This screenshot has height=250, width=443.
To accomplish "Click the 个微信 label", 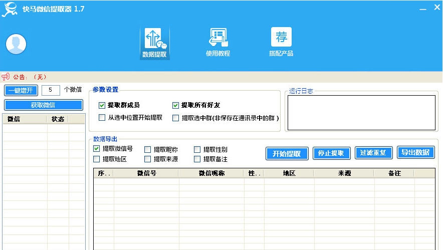I will [73, 90].
